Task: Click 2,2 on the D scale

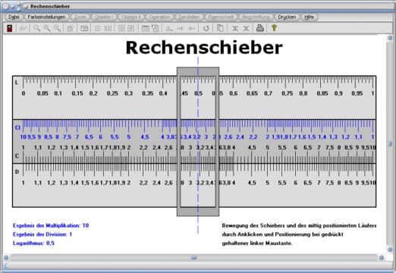Action: [x=143, y=183]
